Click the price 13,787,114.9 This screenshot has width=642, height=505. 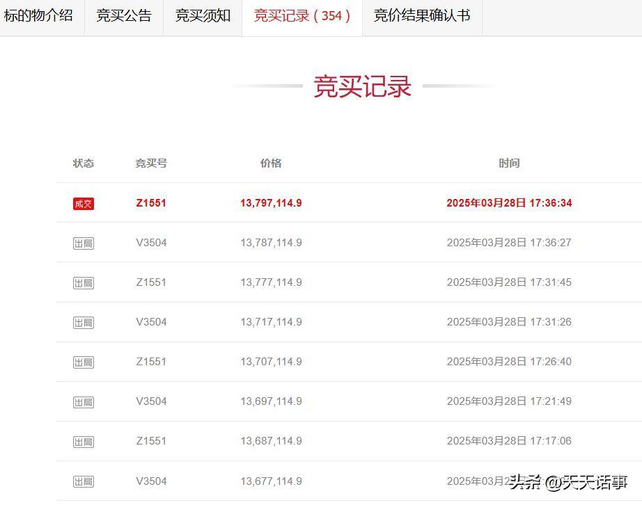coord(271,243)
